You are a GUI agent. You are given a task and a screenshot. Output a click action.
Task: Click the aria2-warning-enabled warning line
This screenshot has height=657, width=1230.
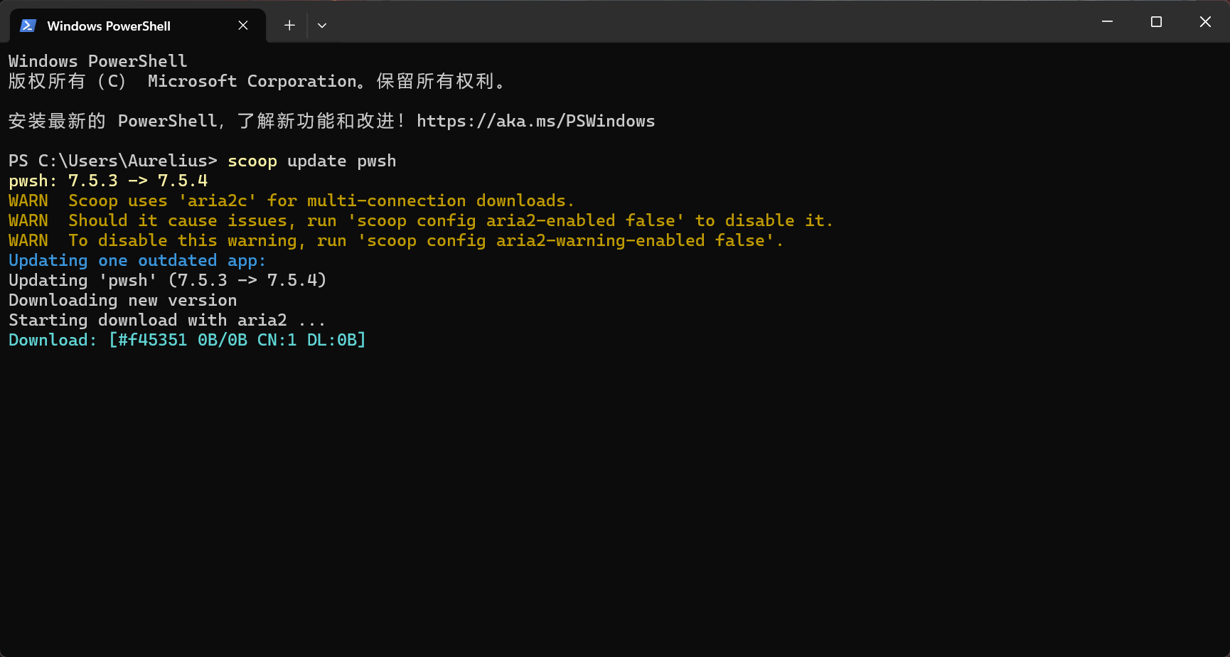click(395, 241)
